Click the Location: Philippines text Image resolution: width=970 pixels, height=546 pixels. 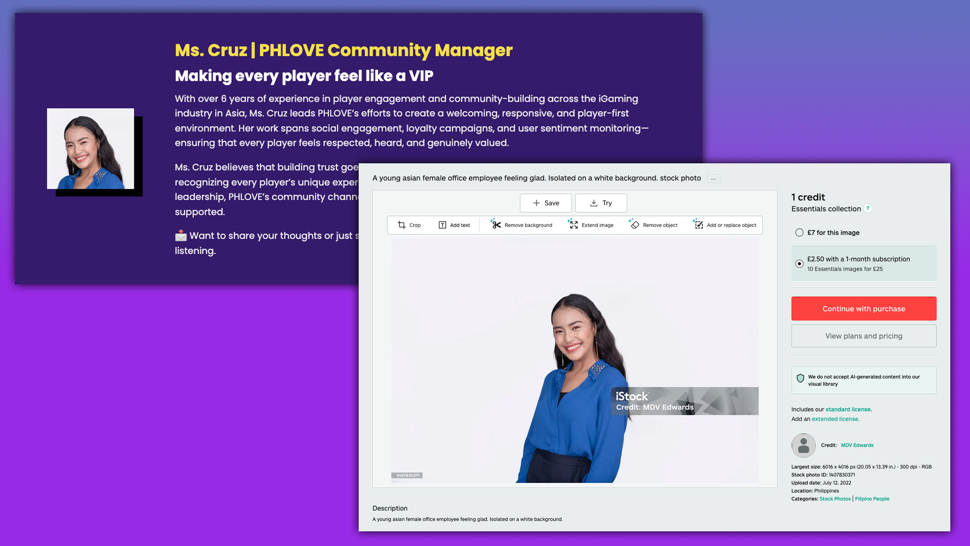tap(815, 491)
